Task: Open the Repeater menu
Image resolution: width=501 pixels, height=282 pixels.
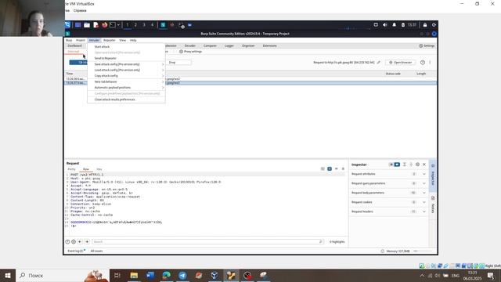Action: point(110,40)
